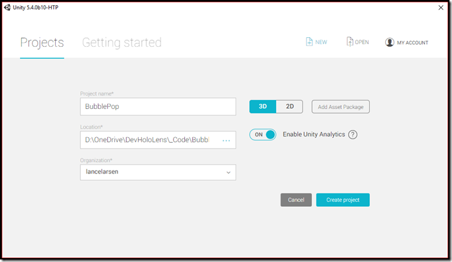Image resolution: width=452 pixels, height=262 pixels.
Task: Select the 3D project mode
Action: 263,106
